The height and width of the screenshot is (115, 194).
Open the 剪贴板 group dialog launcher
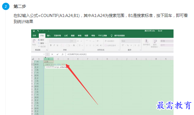pyautogui.click(x=47, y=50)
